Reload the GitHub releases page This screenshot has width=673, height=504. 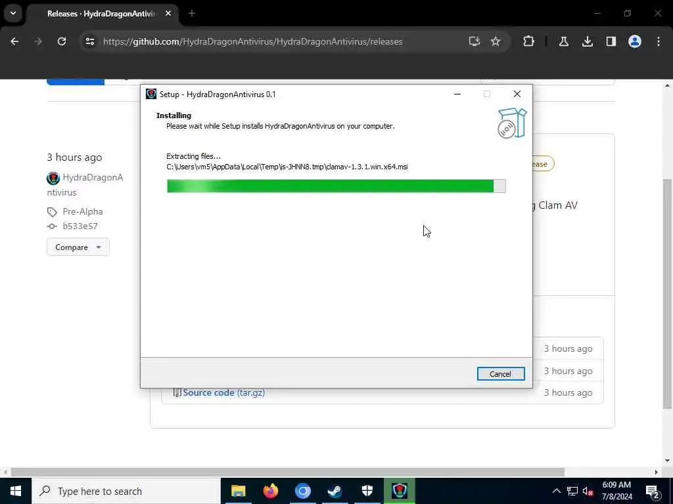point(62,41)
